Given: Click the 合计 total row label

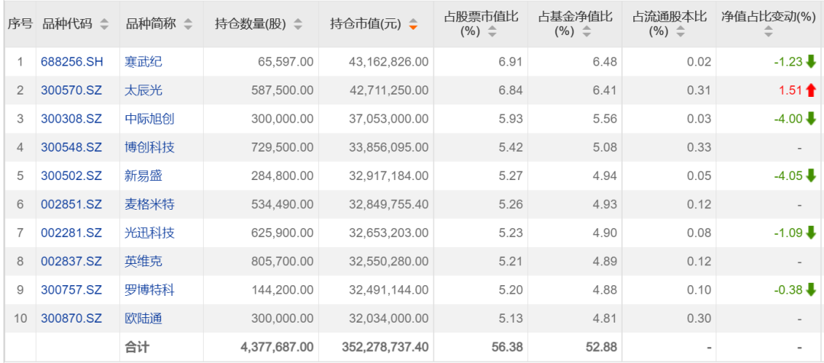Looking at the screenshot, I should (137, 347).
